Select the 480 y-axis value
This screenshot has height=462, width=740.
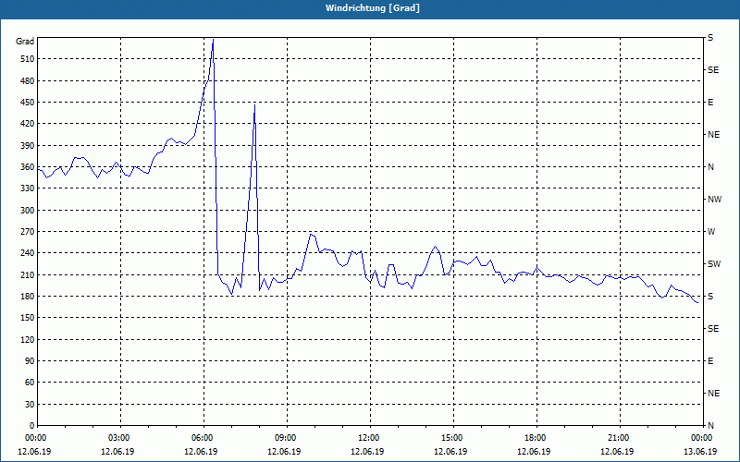[x=27, y=80]
